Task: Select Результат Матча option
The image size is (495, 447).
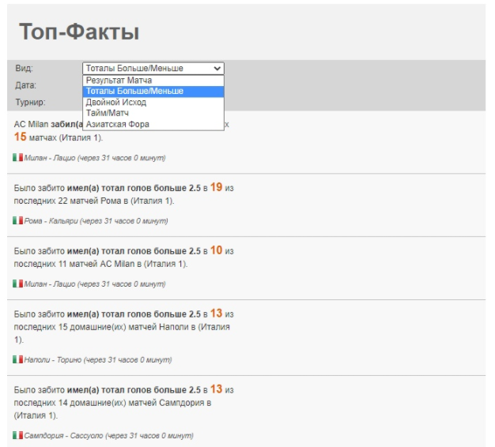Action: click(x=119, y=81)
